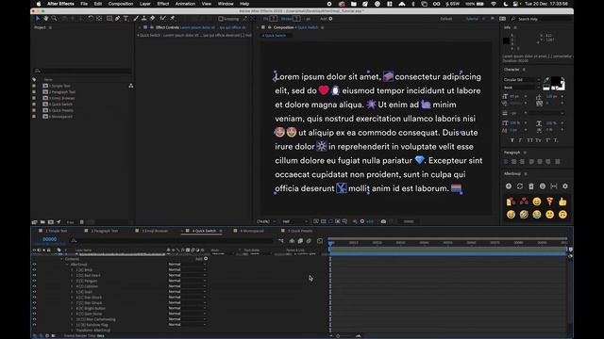Screen dimensions: 604x339
Task: Open the Composition menu
Action: (x=121, y=4)
